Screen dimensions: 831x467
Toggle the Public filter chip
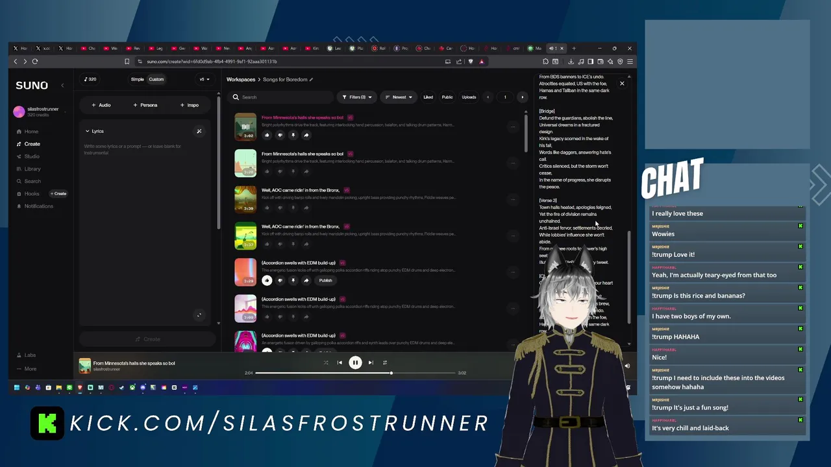point(447,97)
